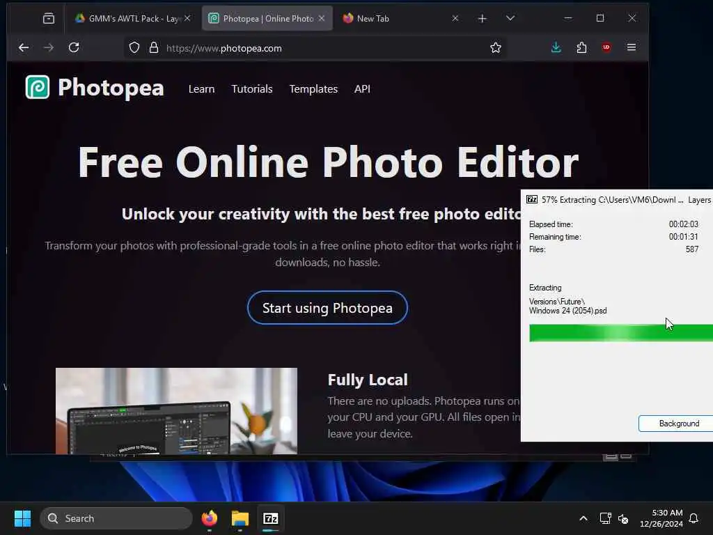Open the Learn menu link
713x535 pixels.
[201, 88]
